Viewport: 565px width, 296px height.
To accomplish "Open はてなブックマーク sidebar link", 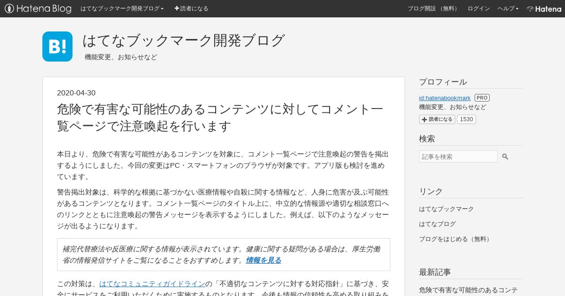I will (x=446, y=209).
